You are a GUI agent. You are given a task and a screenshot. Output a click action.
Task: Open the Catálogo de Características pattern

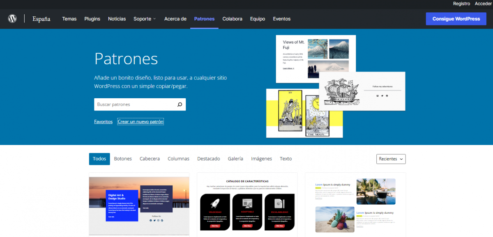pyautogui.click(x=247, y=204)
